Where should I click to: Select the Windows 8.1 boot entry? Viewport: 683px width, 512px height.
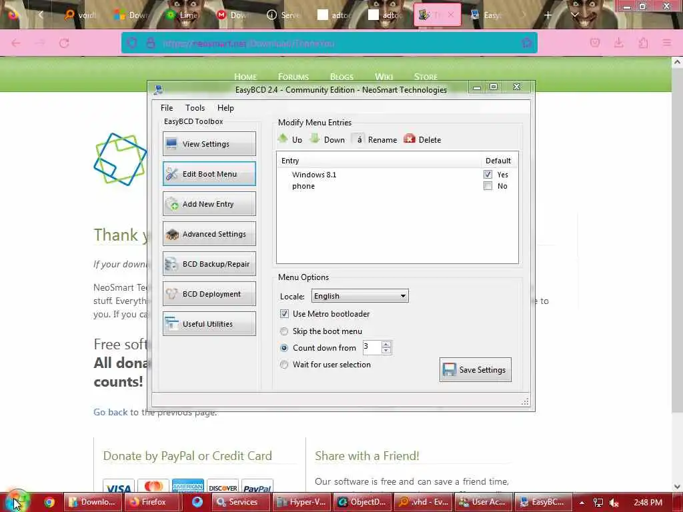[314, 175]
